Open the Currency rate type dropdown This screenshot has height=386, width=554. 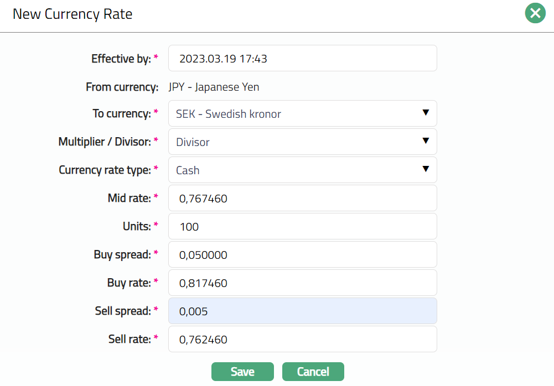click(302, 170)
